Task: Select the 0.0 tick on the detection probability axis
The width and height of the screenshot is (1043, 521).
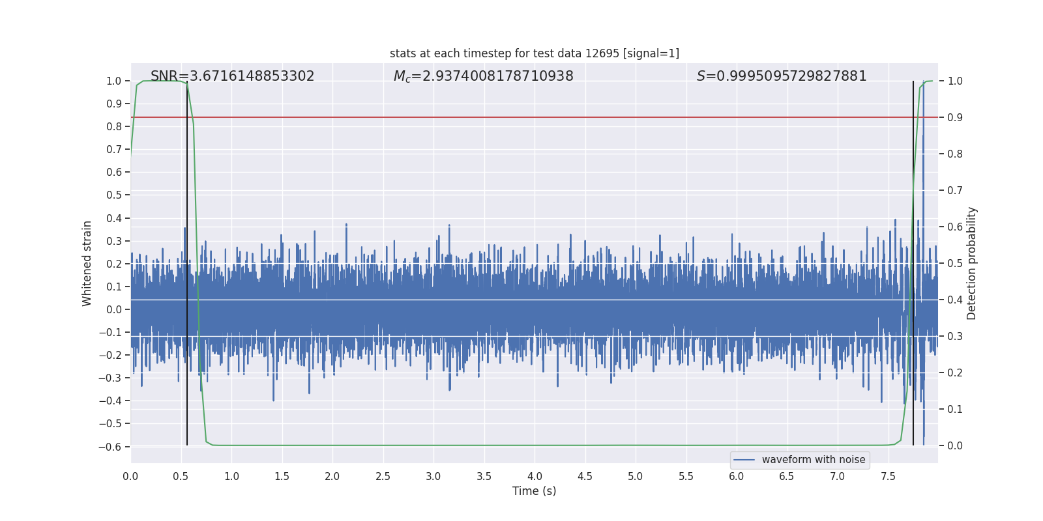Action: [955, 446]
